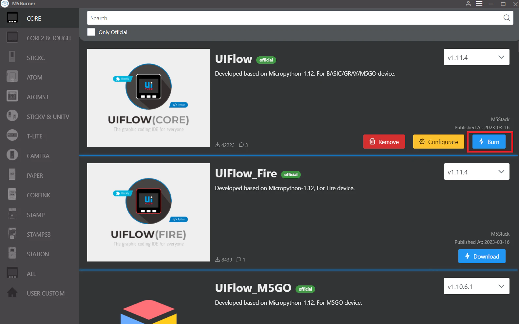Select the ATOM device icon
519x324 pixels.
click(12, 77)
